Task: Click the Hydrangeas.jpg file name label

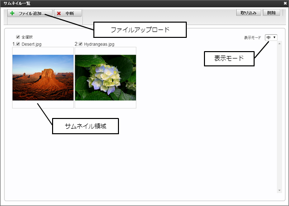Action: [99, 44]
